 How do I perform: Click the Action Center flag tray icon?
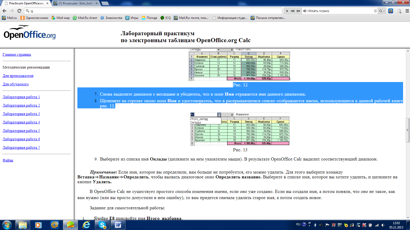point(327,225)
